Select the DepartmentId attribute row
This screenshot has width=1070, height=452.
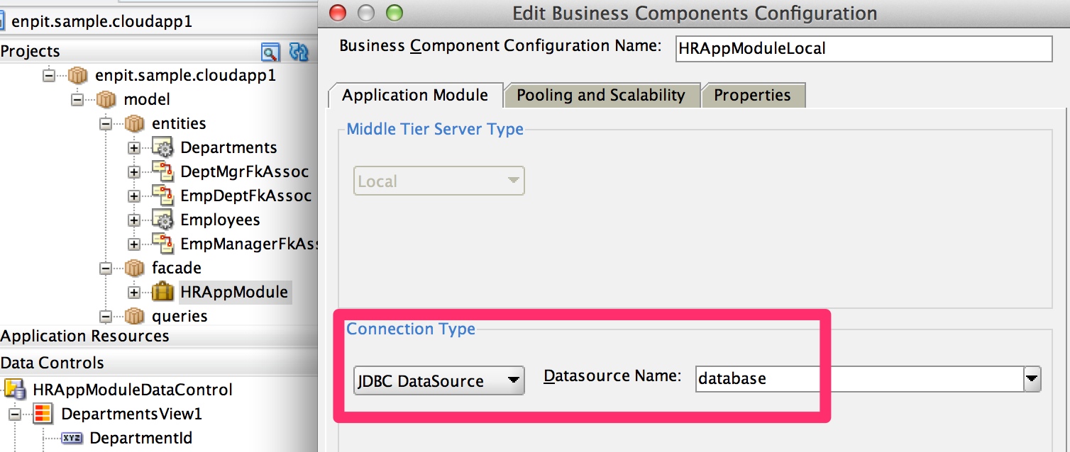point(140,438)
